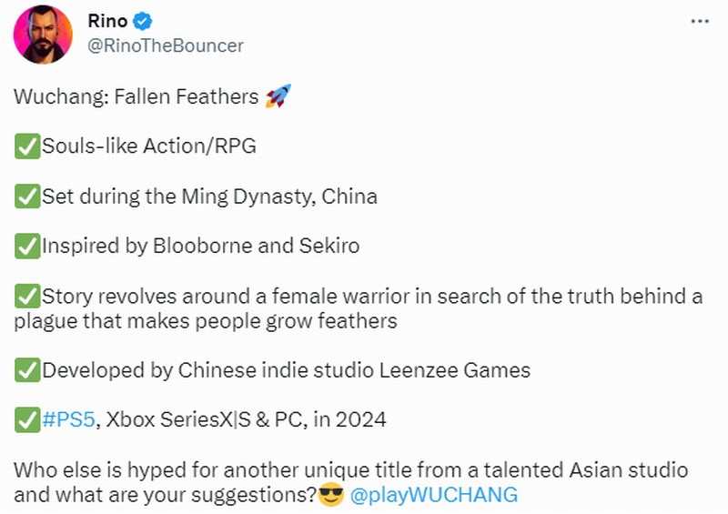
Task: Click the 'plague that makes people grow feathers' line
Action: [206, 321]
